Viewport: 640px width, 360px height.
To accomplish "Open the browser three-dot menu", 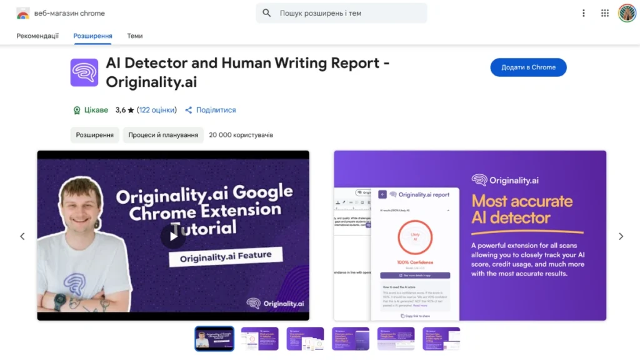I will click(x=584, y=12).
